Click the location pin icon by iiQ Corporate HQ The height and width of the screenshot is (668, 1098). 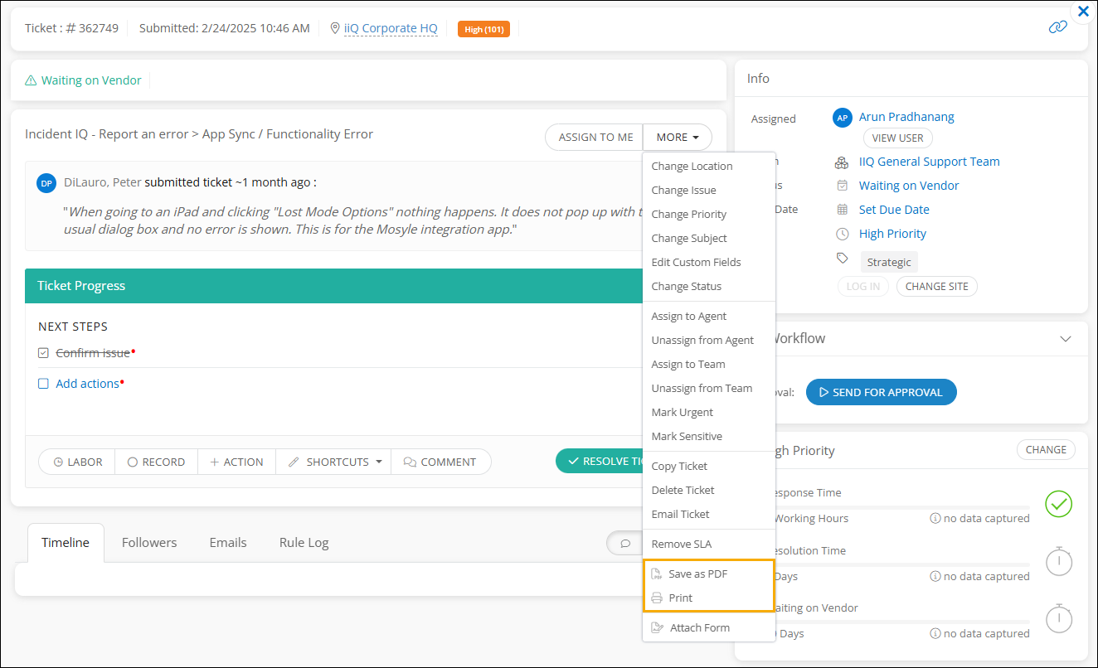click(x=335, y=28)
